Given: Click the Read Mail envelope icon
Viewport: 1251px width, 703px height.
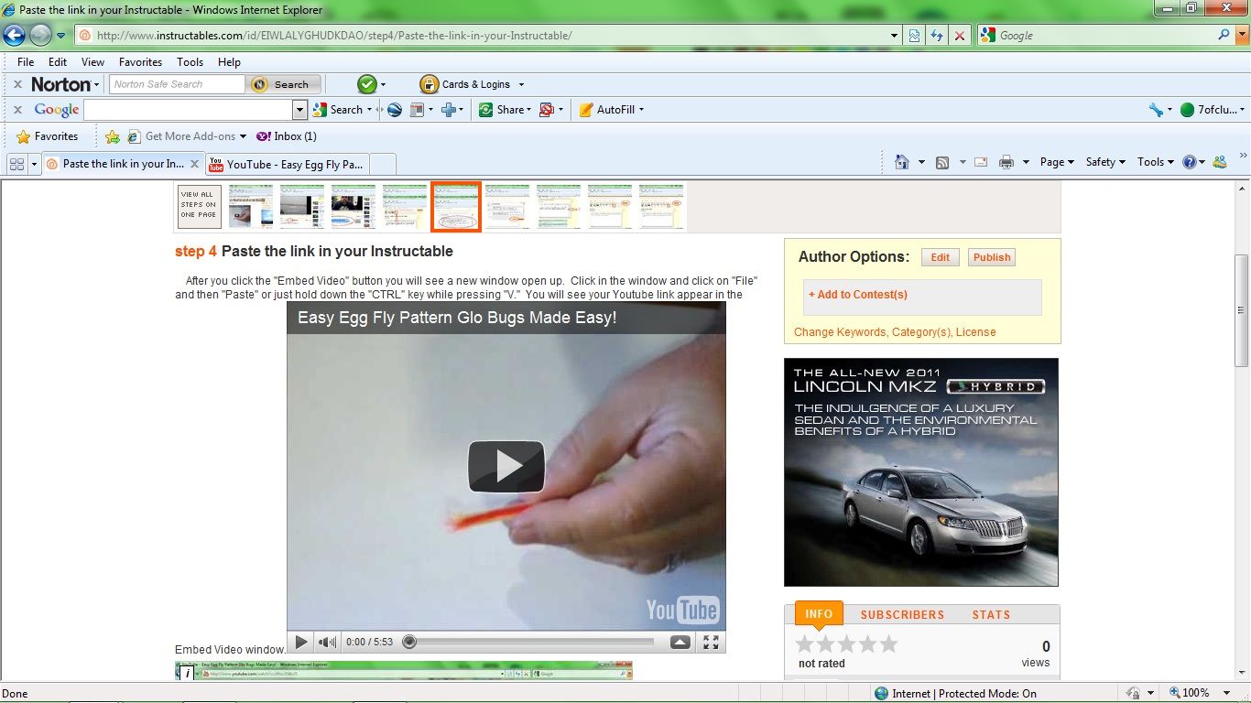Looking at the screenshot, I should tap(980, 161).
